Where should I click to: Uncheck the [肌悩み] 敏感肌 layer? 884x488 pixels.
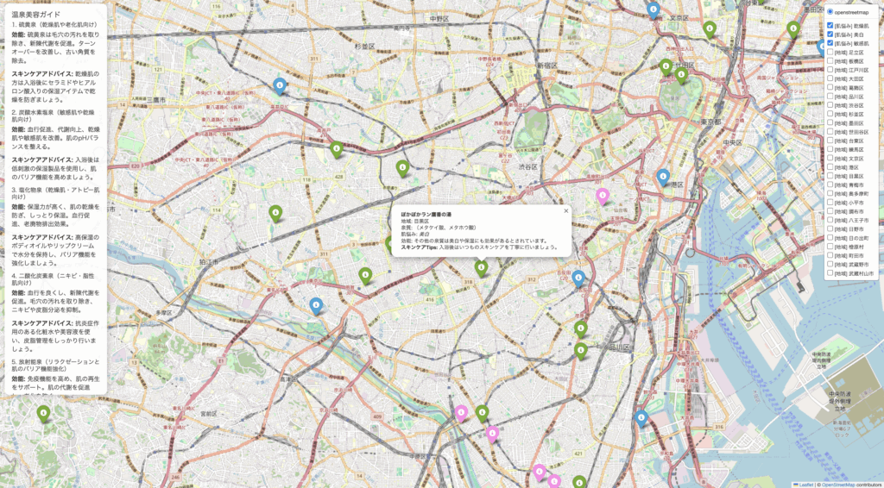tap(830, 43)
